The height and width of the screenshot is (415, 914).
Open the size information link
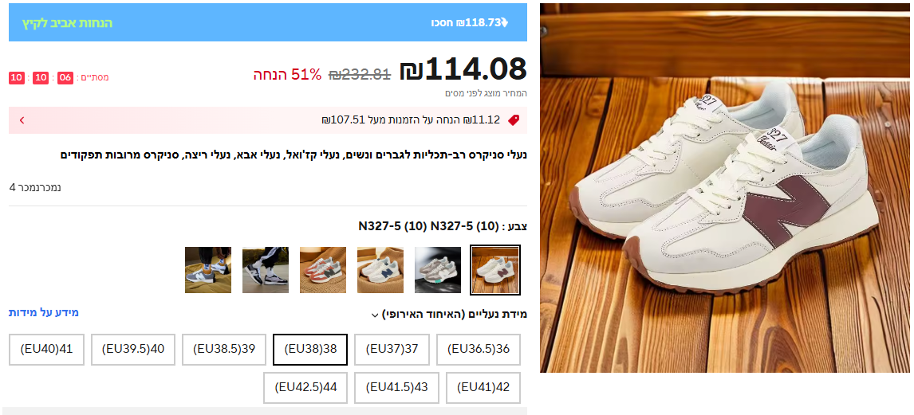click(44, 312)
